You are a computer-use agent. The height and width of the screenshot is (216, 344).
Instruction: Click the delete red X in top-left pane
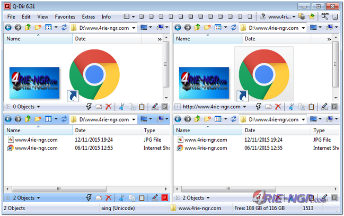click(x=108, y=107)
